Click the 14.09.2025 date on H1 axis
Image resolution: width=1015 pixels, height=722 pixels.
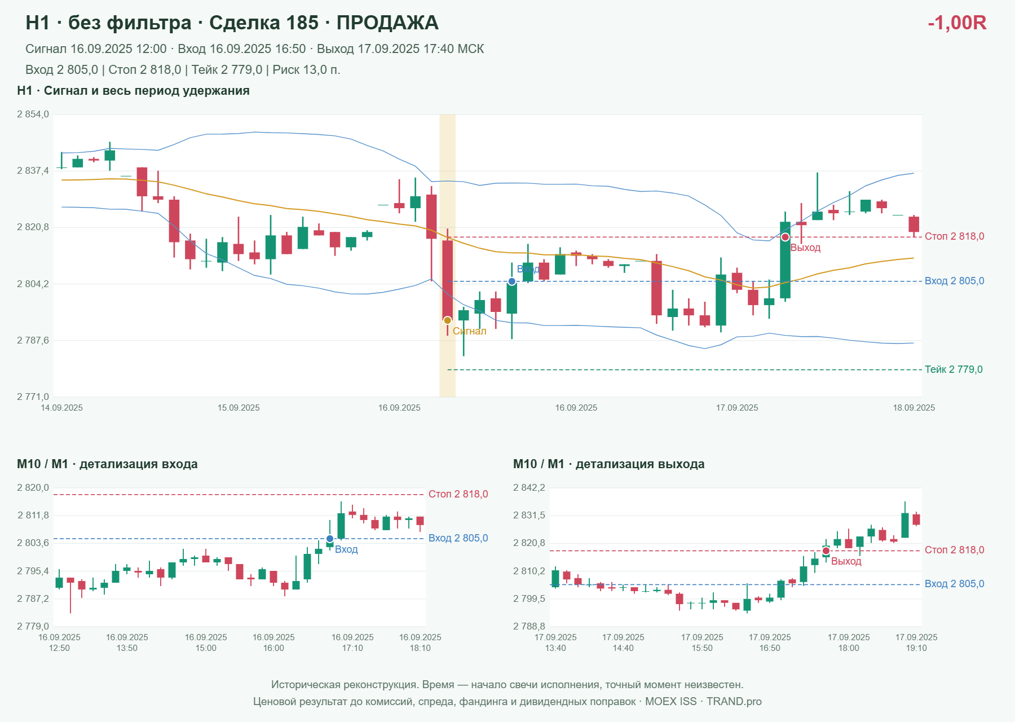tap(61, 408)
